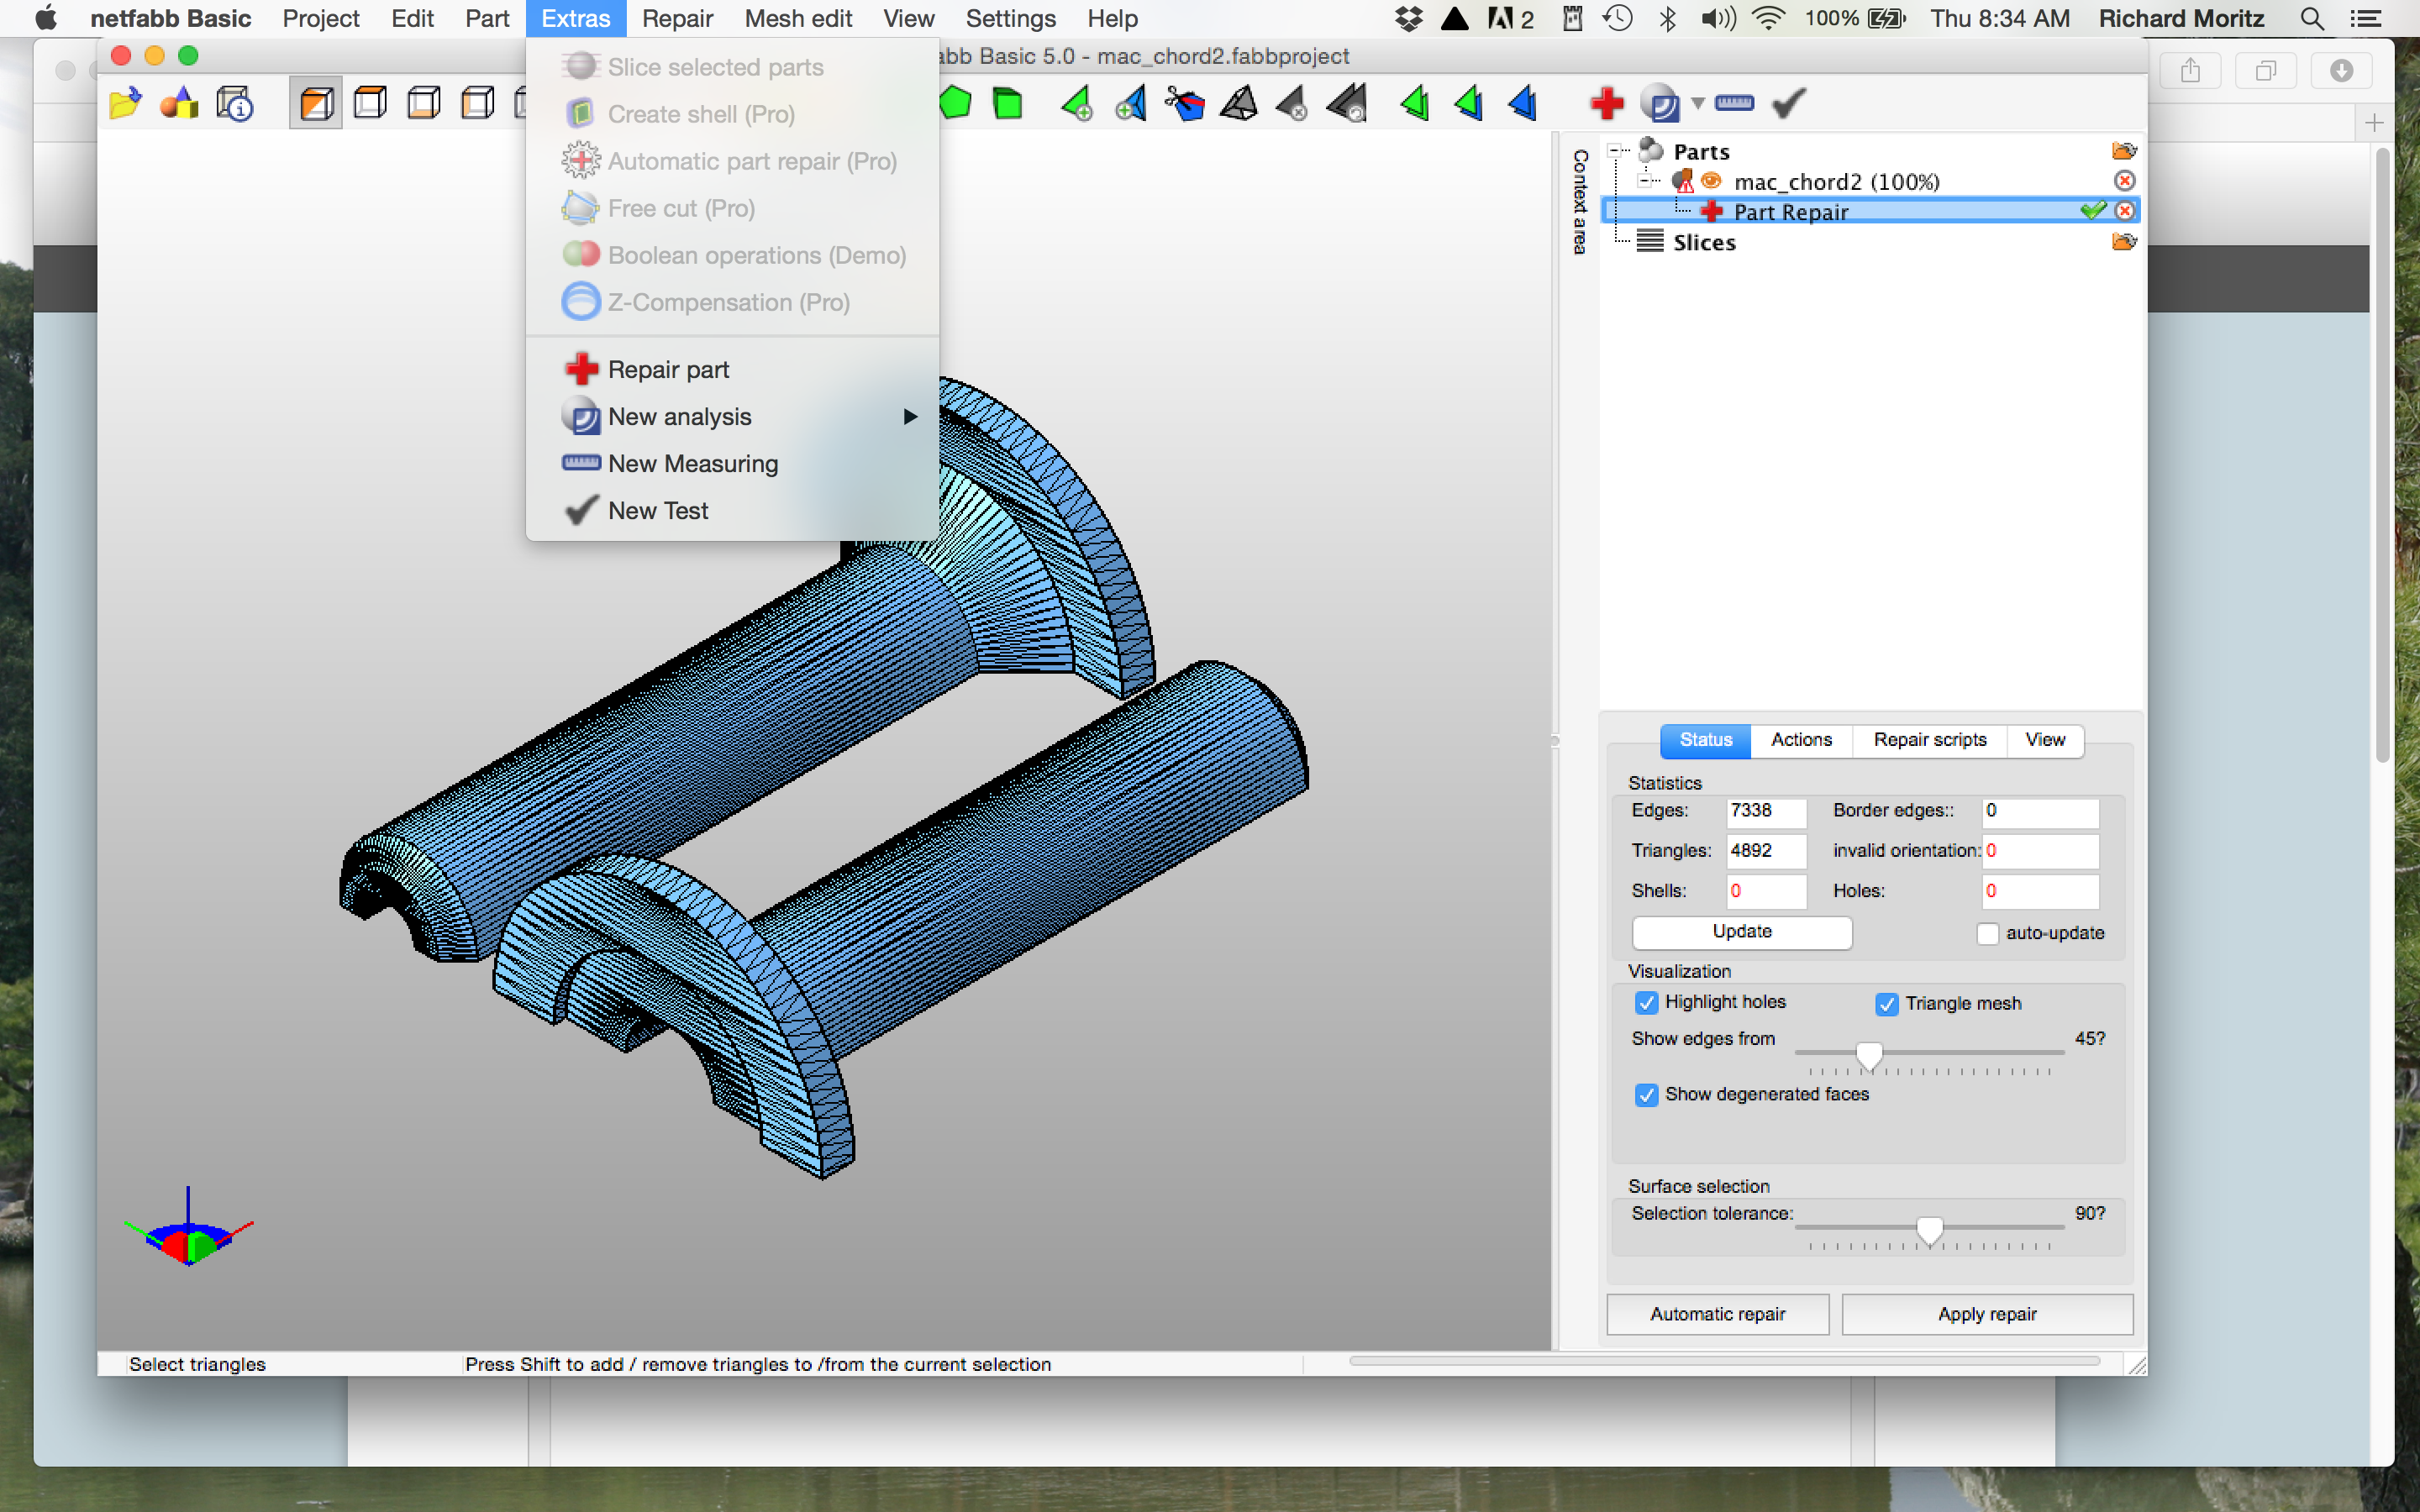This screenshot has height=1512, width=2420.
Task: Switch to left side view cube icon
Action: [x=477, y=103]
